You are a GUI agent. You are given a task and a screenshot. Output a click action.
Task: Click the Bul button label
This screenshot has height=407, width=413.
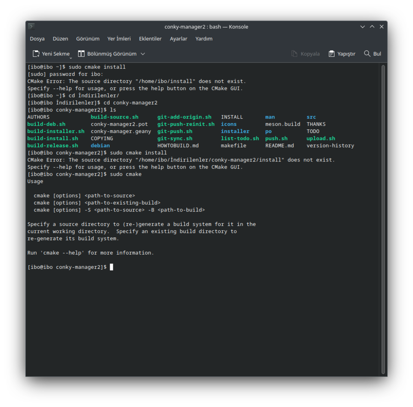click(x=377, y=54)
